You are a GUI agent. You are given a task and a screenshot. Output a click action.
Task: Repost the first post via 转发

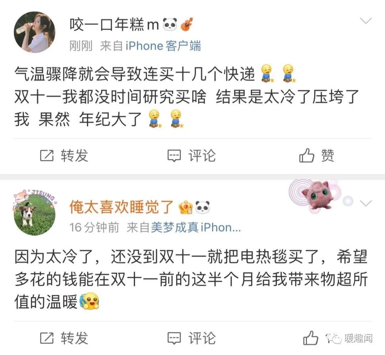pos(64,156)
